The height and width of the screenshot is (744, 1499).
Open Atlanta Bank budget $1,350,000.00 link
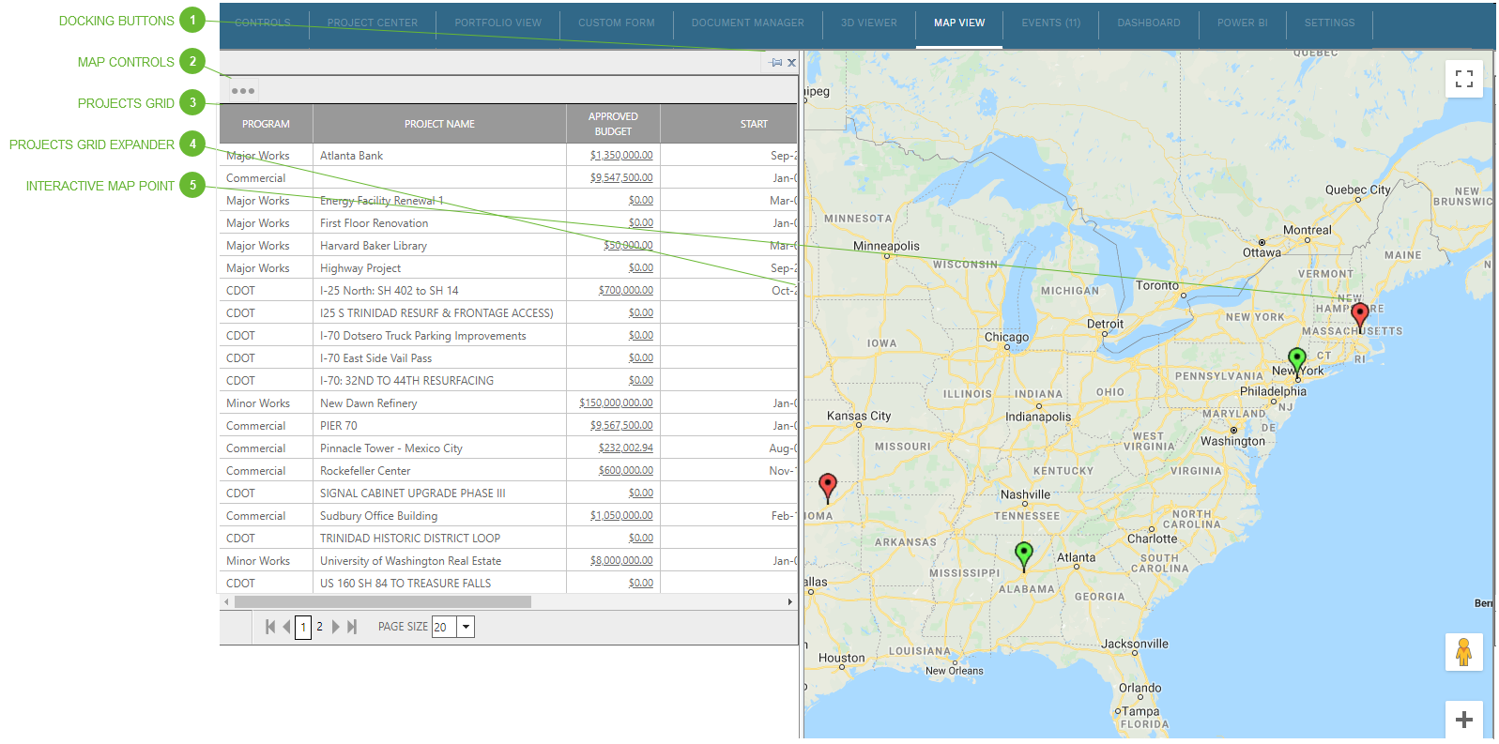point(621,156)
